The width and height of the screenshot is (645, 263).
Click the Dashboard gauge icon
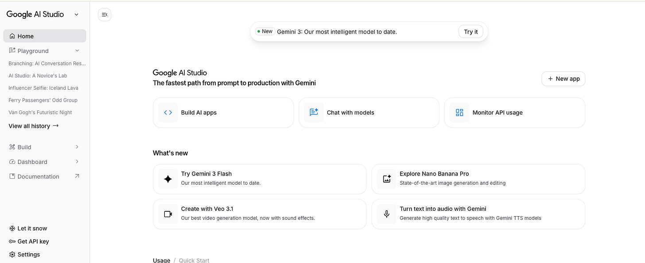click(x=12, y=162)
